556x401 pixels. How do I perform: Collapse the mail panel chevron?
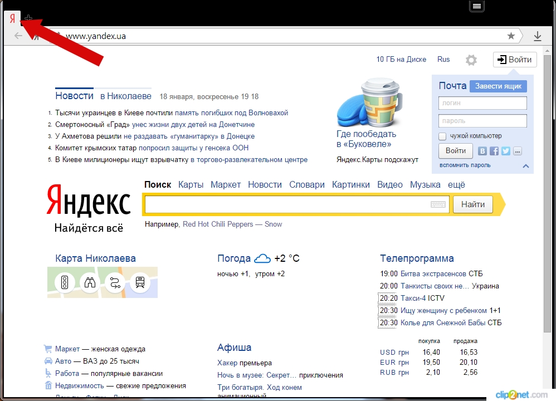526,166
